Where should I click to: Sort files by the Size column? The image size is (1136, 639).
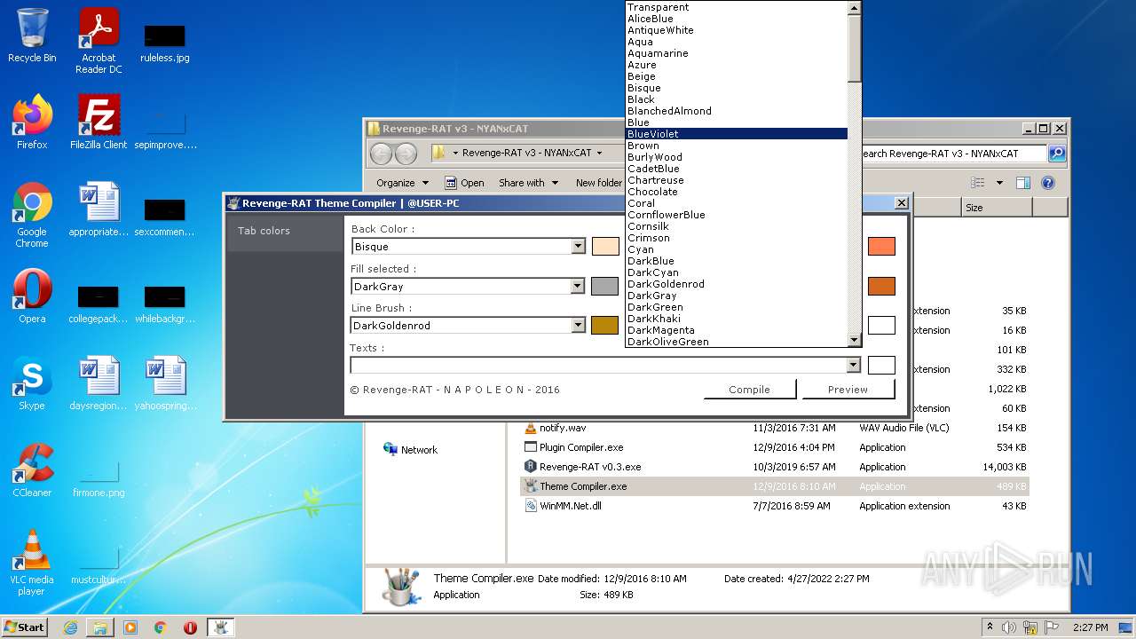pos(997,208)
